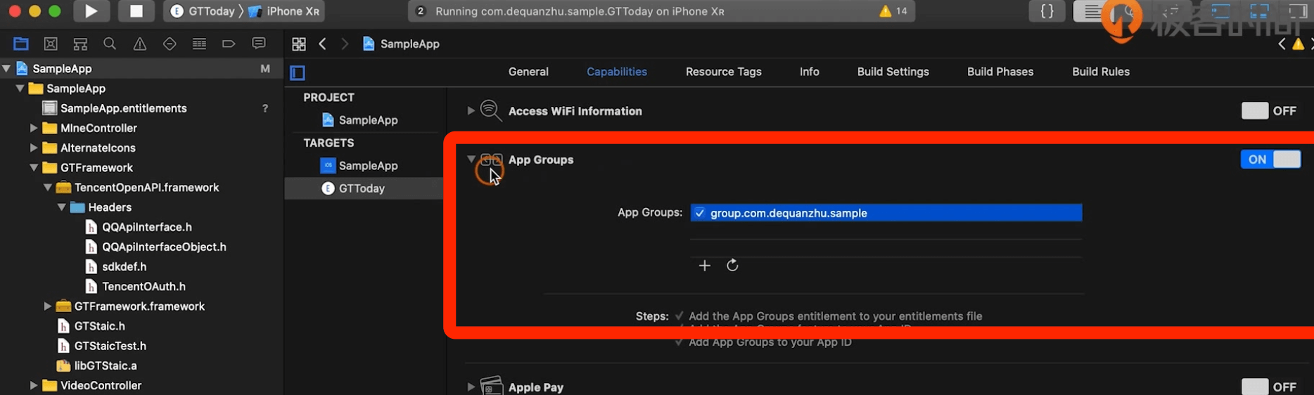
Task: Choose the GTToday scheme selector
Action: point(203,11)
